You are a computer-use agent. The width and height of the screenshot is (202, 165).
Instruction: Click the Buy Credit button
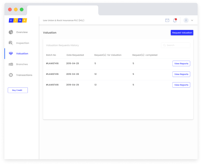[x=18, y=90]
